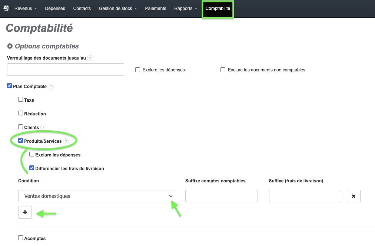Remove the condition with the X button

point(354,196)
